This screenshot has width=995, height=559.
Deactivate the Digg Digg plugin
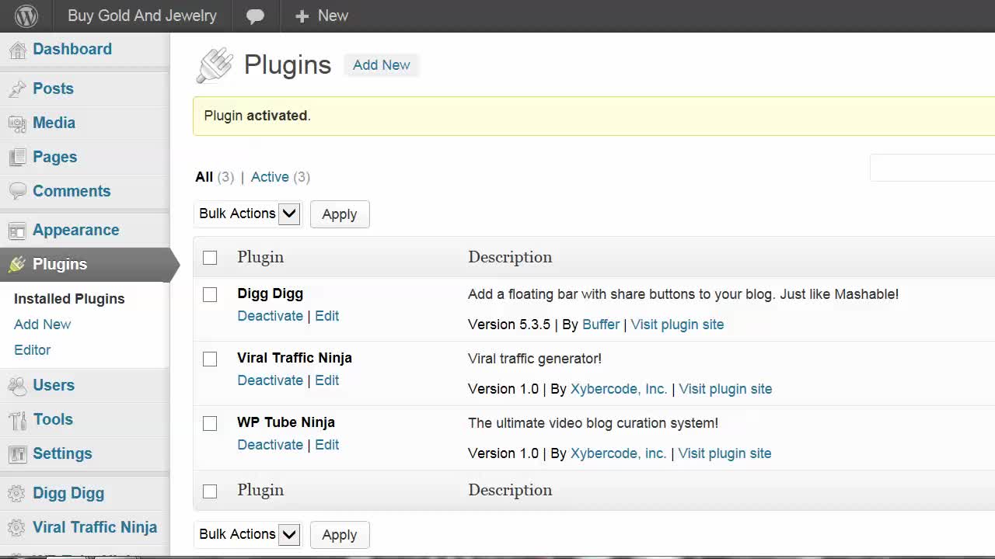pyautogui.click(x=270, y=316)
